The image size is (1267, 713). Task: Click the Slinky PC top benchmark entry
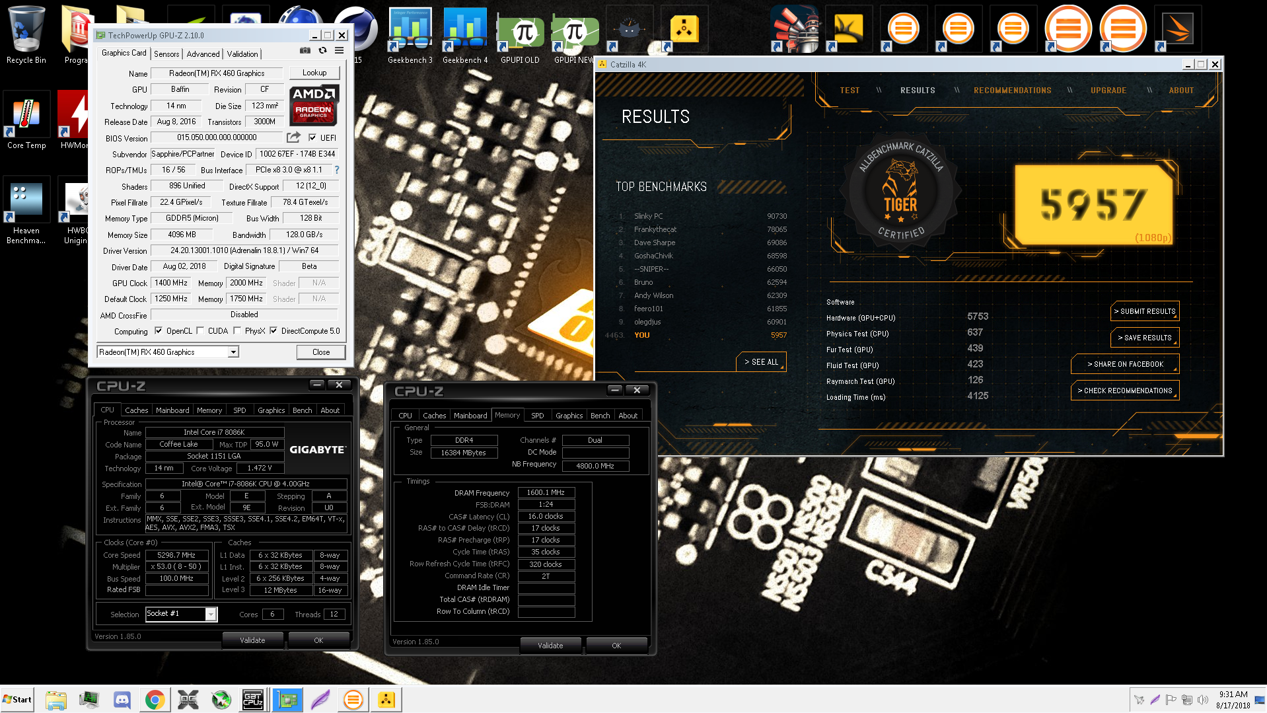702,216
